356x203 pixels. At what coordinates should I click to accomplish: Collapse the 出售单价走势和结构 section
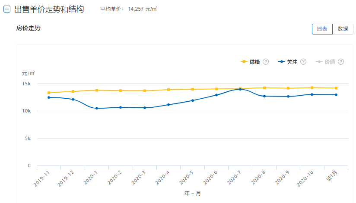7,9
